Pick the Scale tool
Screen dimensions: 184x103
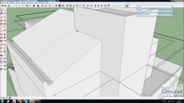click(1, 41)
